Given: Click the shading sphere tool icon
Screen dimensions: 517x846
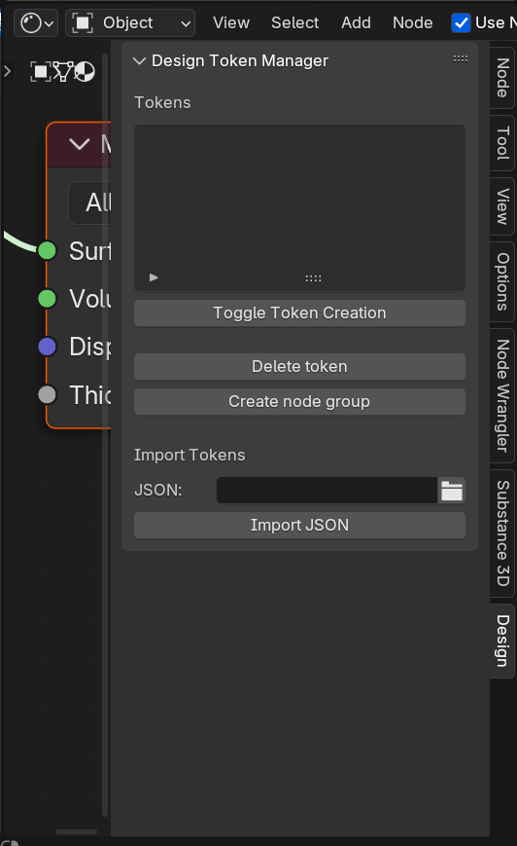Looking at the screenshot, I should tap(85, 71).
